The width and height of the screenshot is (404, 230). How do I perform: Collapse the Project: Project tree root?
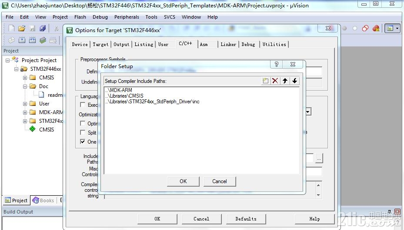pyautogui.click(x=7, y=60)
